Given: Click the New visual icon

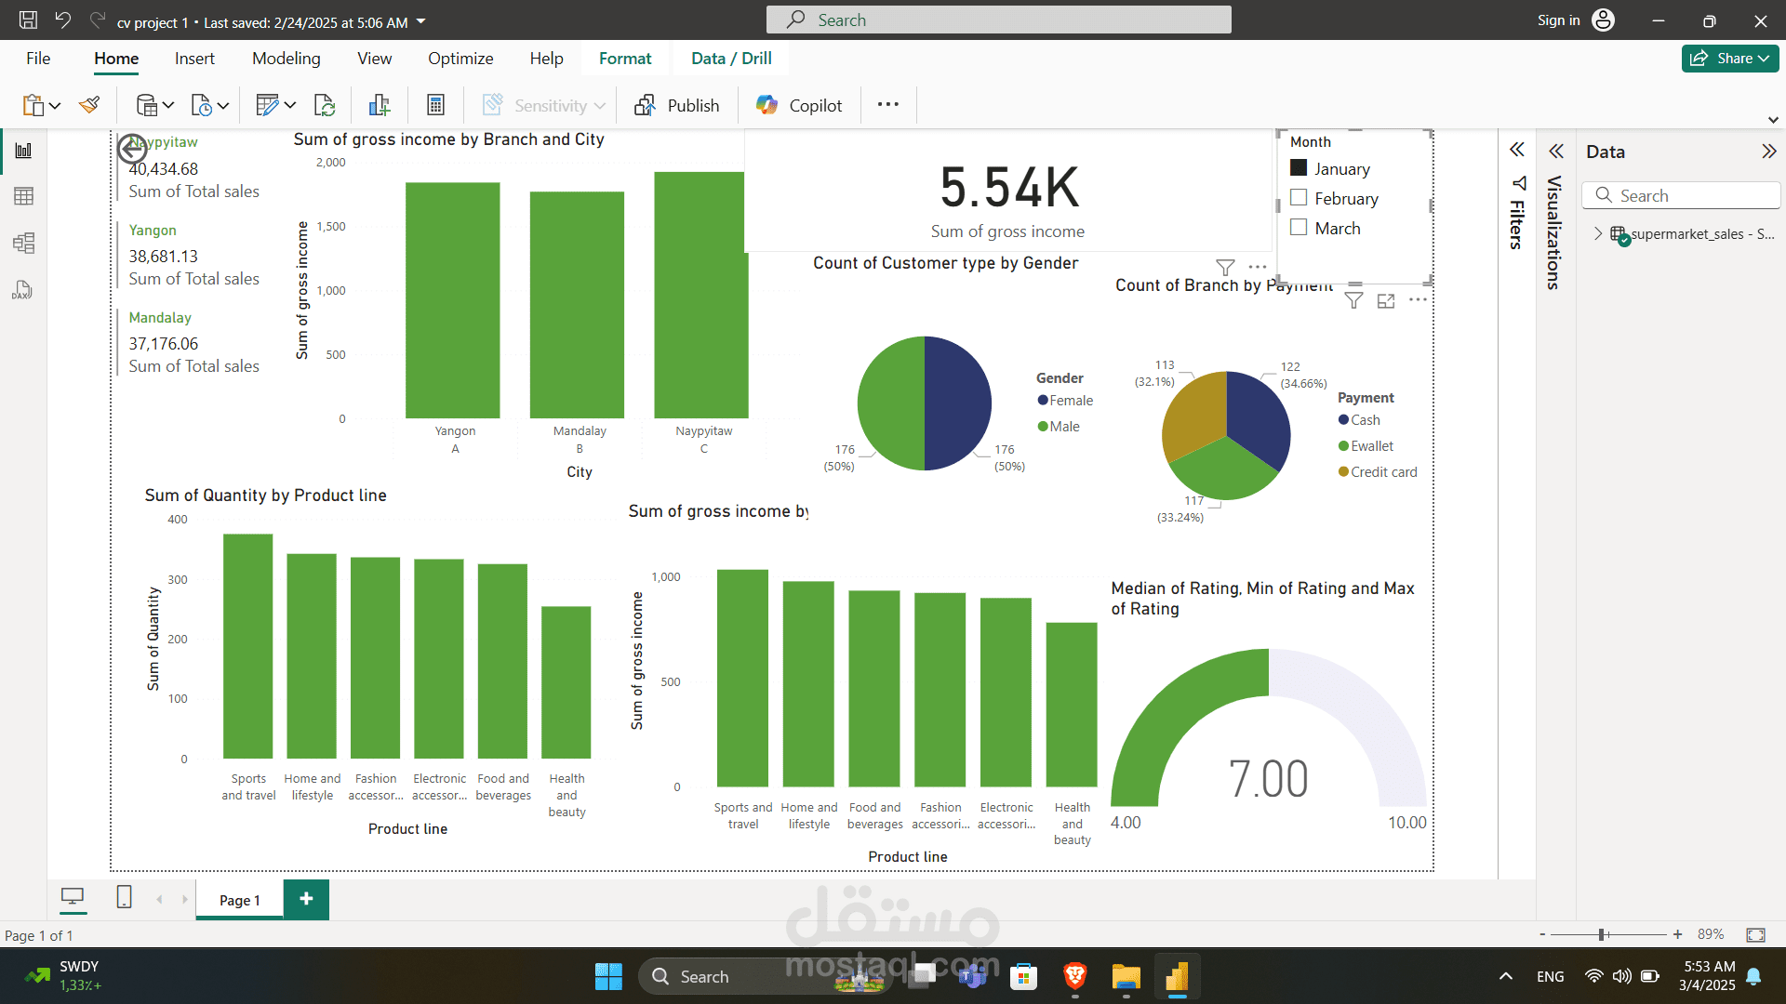Looking at the screenshot, I should point(379,105).
